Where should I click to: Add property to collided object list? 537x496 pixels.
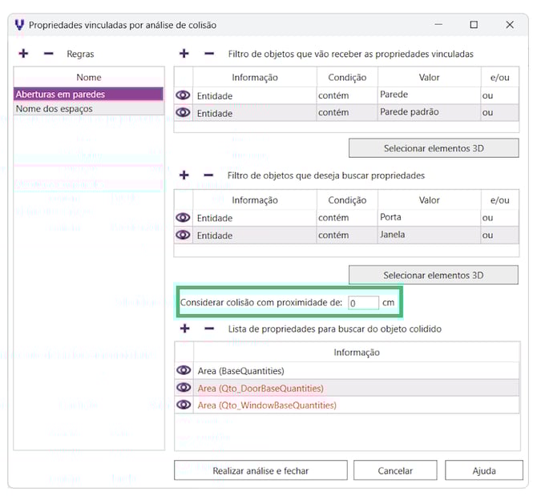coord(184,329)
